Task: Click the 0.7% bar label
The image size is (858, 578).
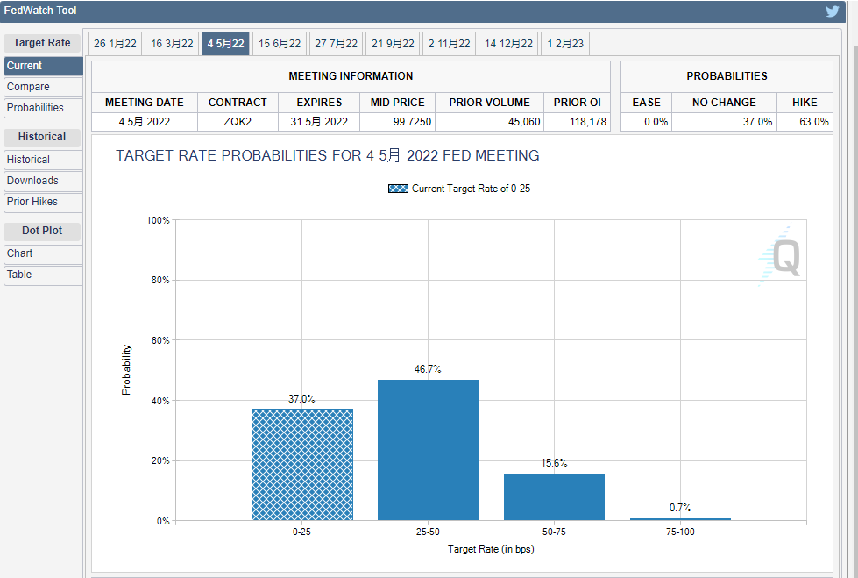Action: click(x=680, y=508)
